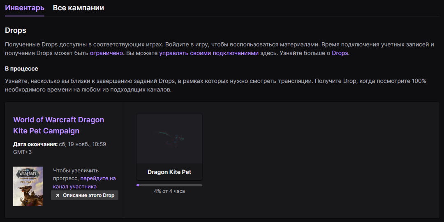Select the Dragon Kite Pet preview image
444x222 pixels.
click(169, 139)
